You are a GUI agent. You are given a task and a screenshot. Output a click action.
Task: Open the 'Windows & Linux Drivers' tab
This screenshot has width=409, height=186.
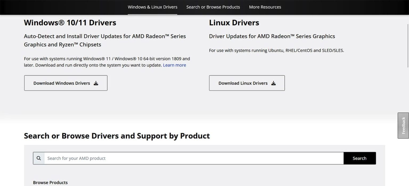click(152, 7)
